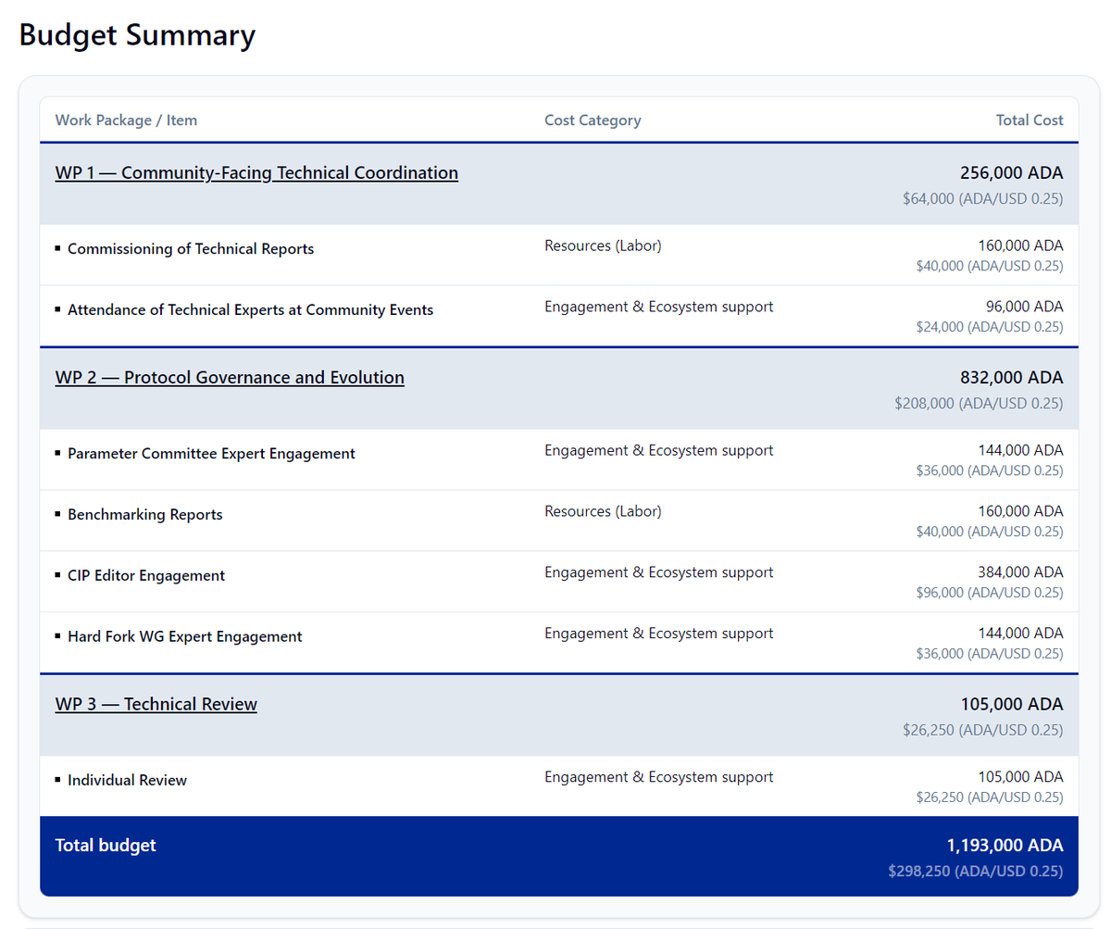
Task: Select Benchmarking Reports item
Action: (x=145, y=515)
